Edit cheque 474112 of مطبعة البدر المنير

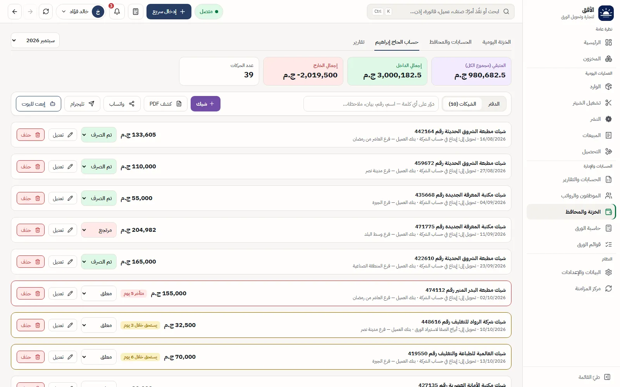point(63,293)
